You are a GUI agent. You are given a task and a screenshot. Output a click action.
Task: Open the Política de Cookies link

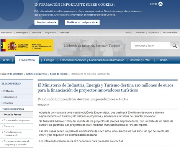(105, 15)
